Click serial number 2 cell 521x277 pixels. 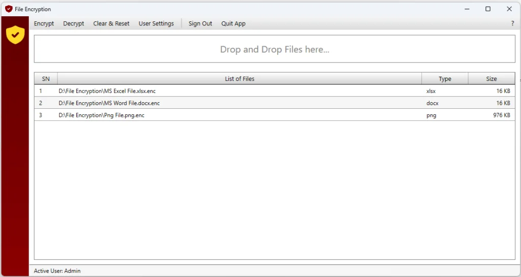click(x=41, y=103)
